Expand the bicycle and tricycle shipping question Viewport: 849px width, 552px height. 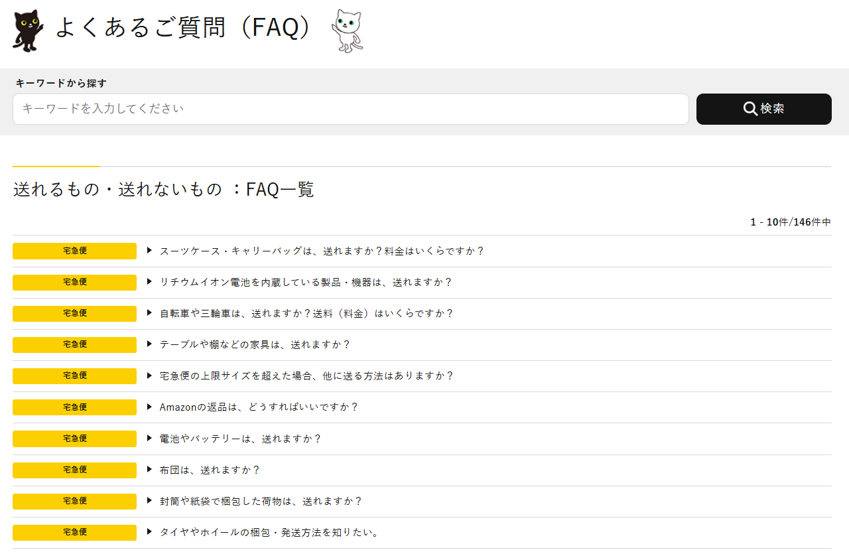(306, 313)
